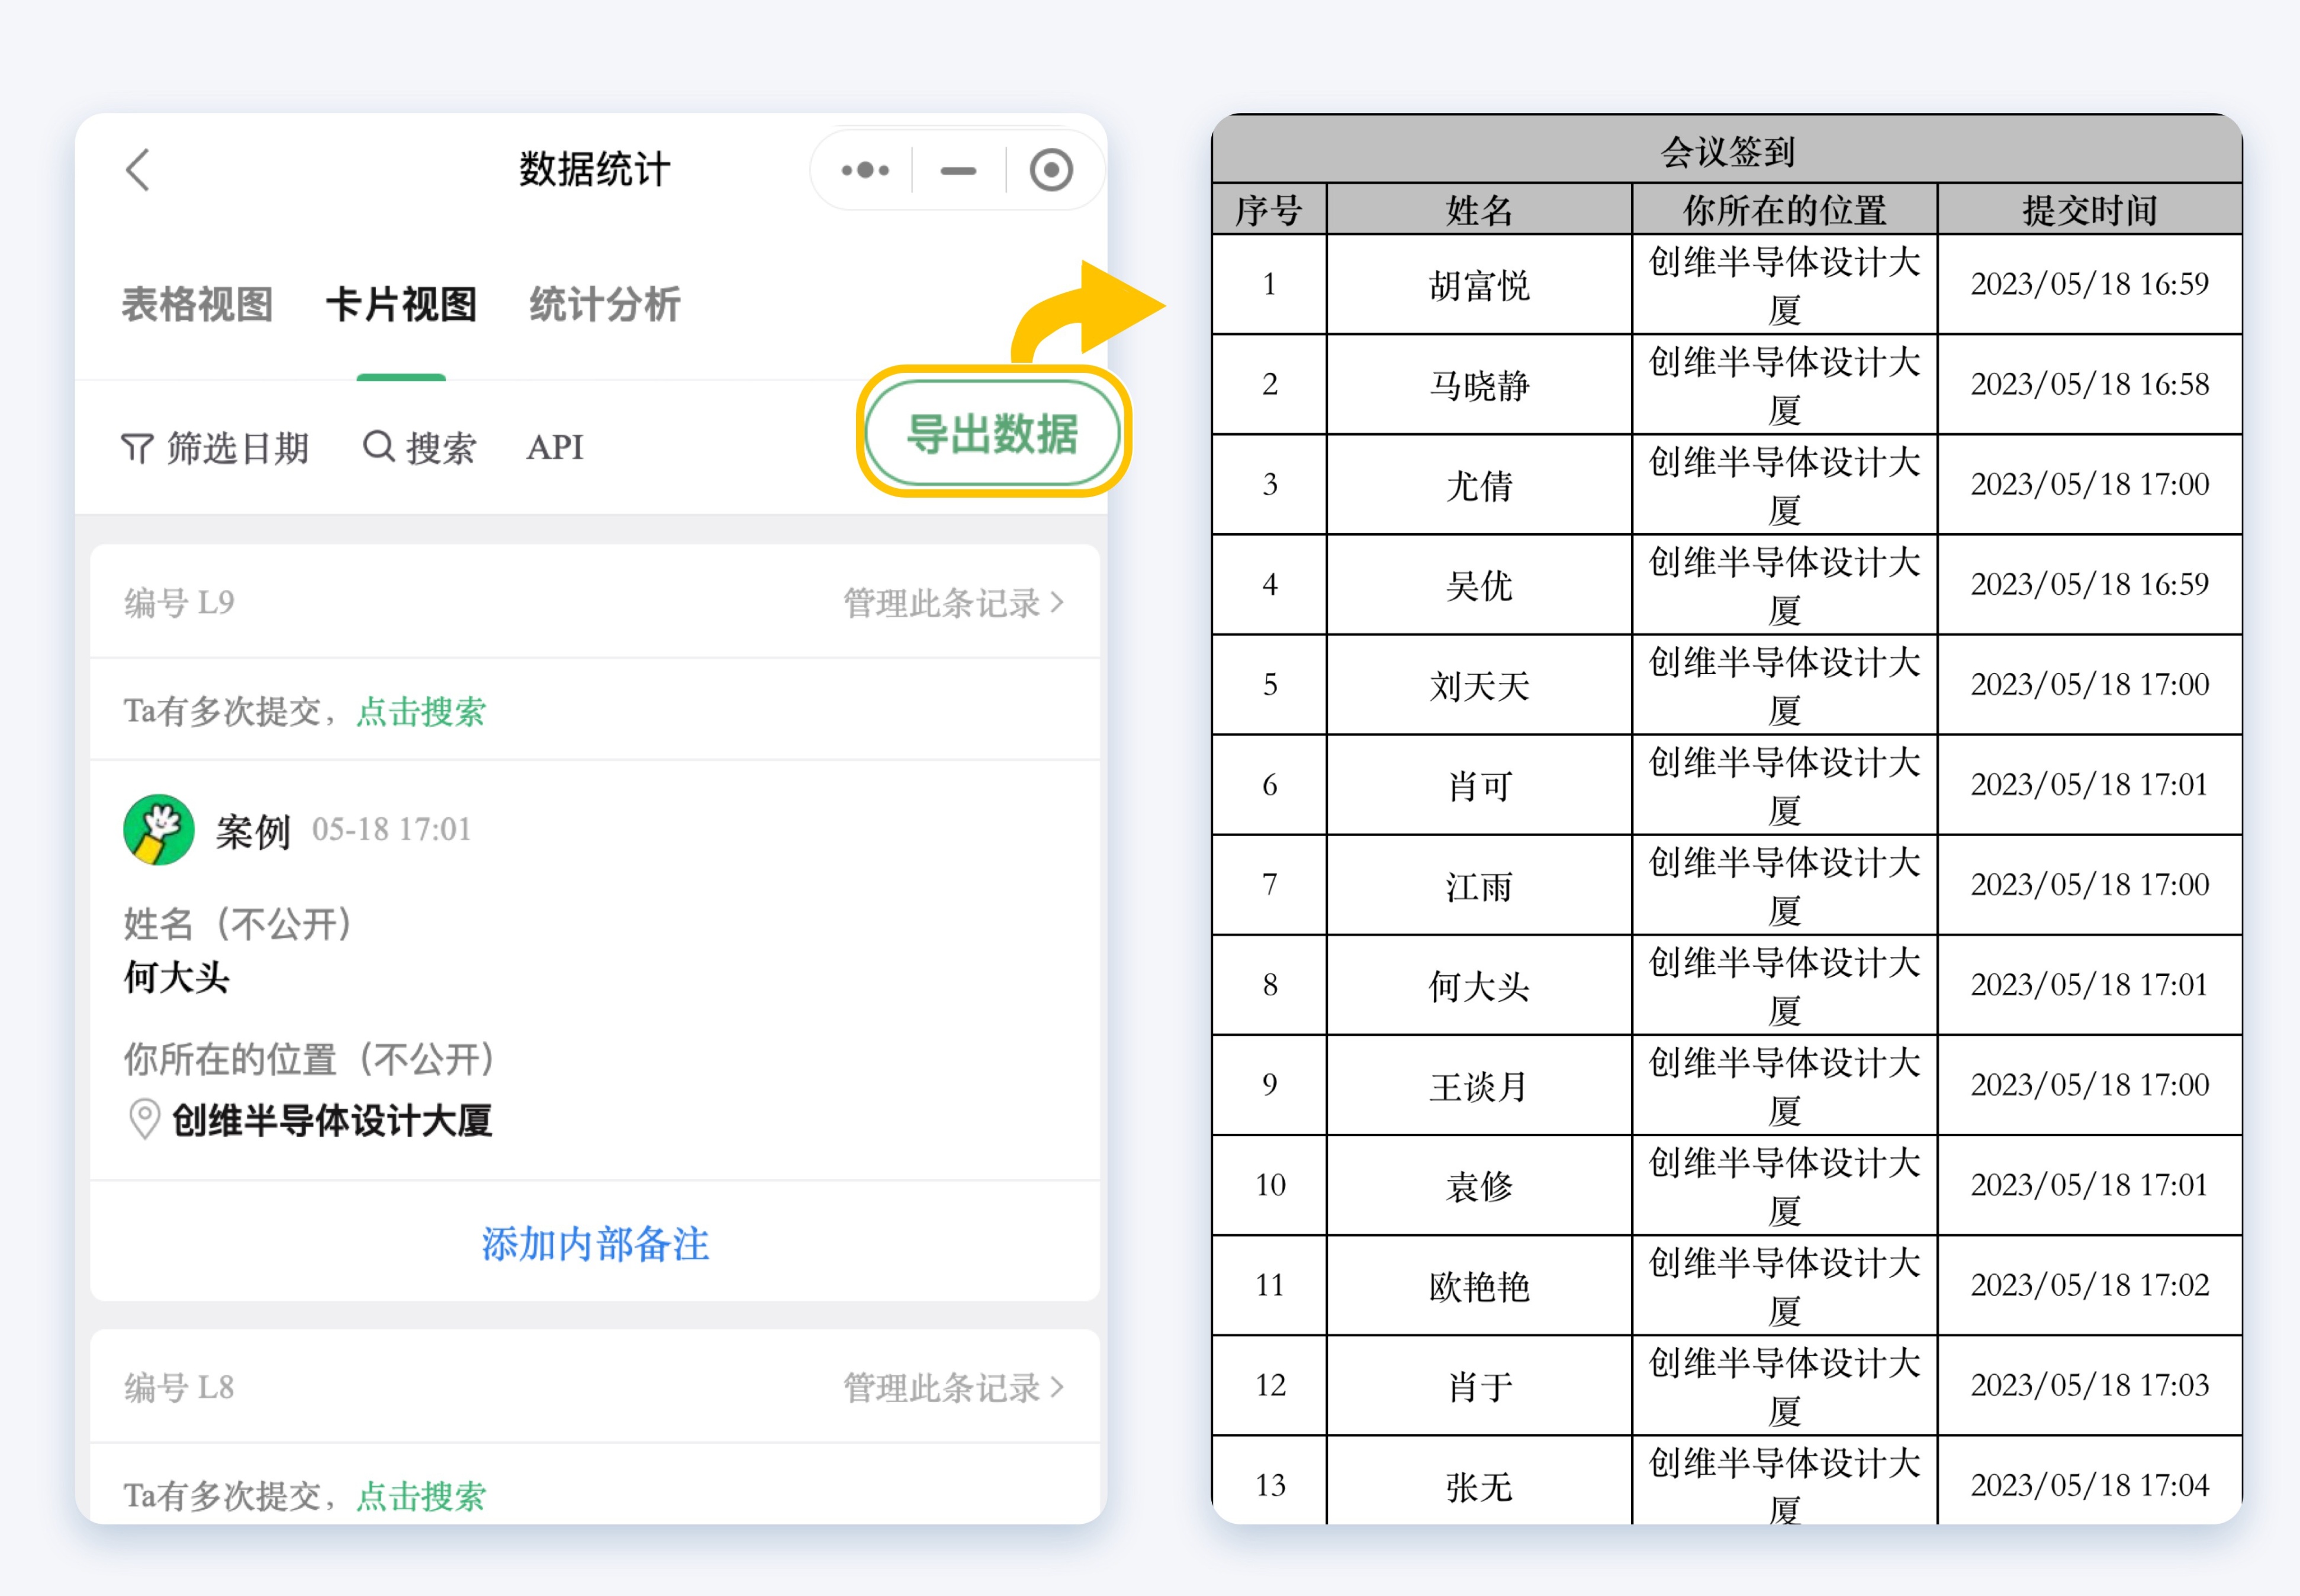Switch to the 表格视图 tab
The image size is (2300, 1596).
click(197, 305)
